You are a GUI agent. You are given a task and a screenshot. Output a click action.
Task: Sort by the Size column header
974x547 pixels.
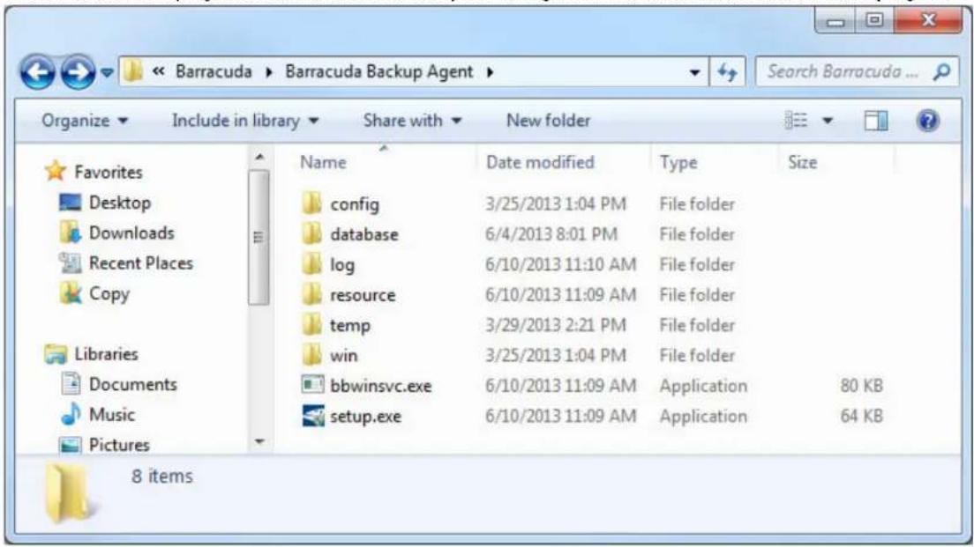(x=802, y=162)
